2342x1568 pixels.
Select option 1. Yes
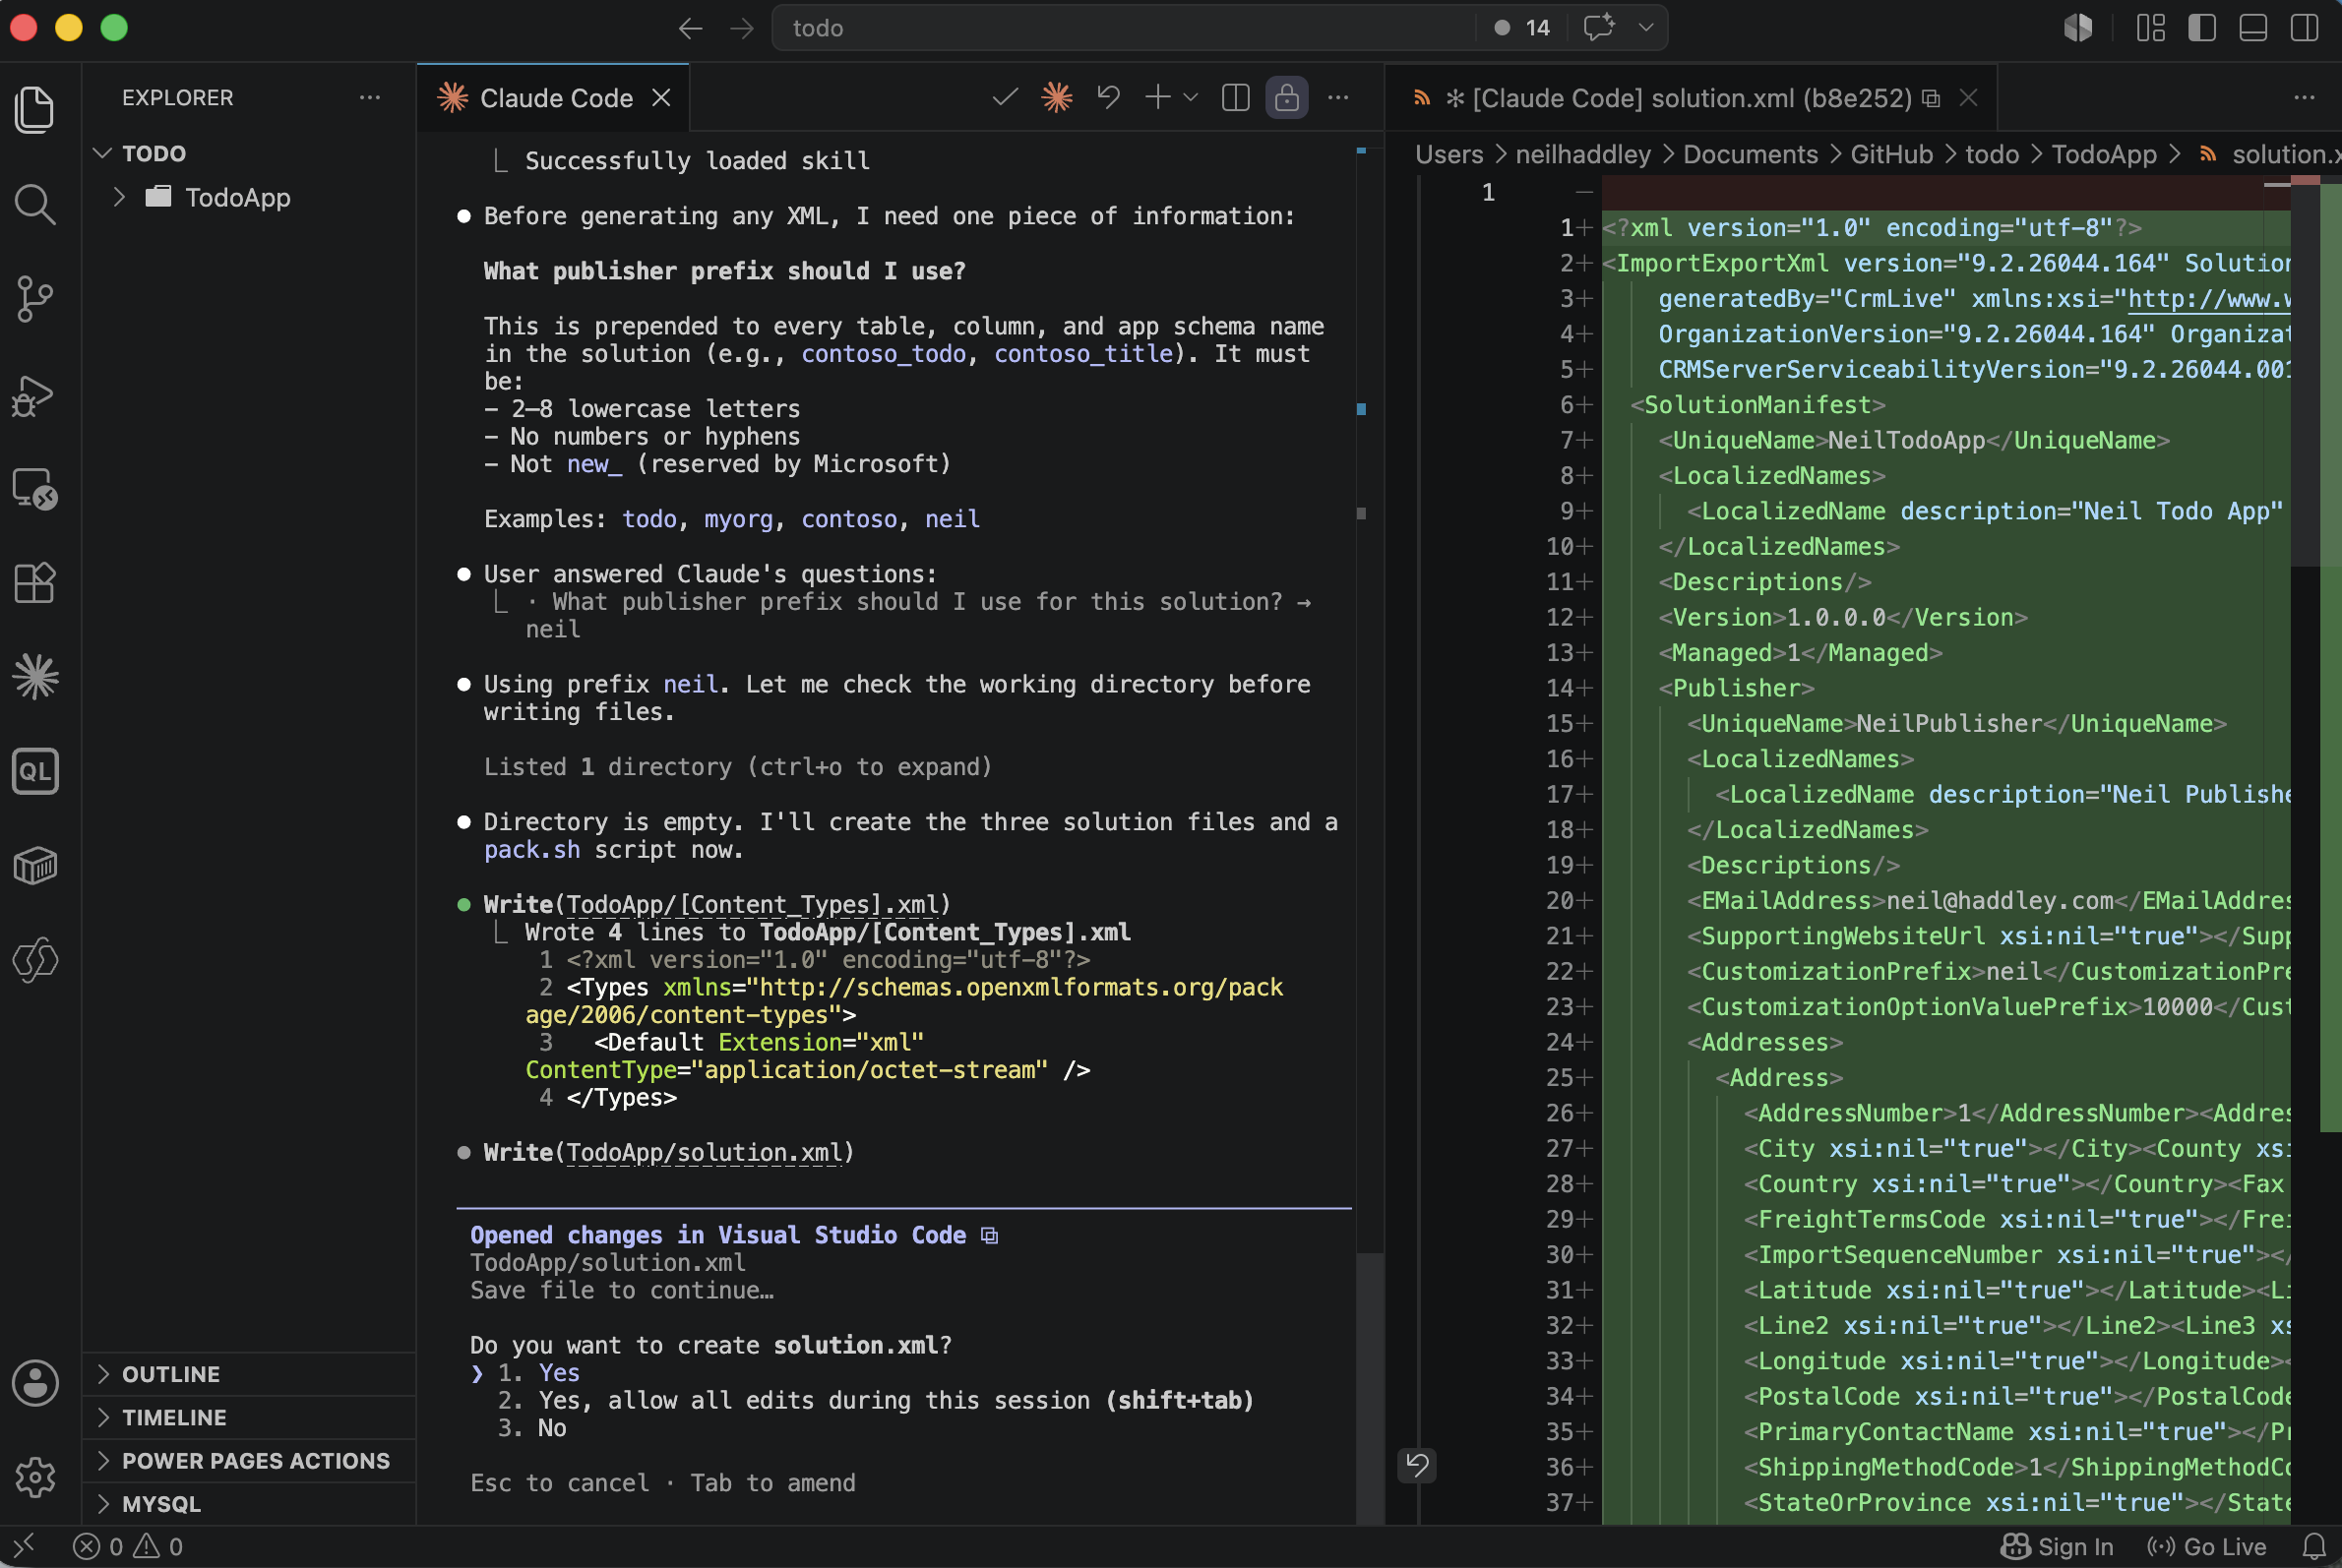coord(538,1373)
